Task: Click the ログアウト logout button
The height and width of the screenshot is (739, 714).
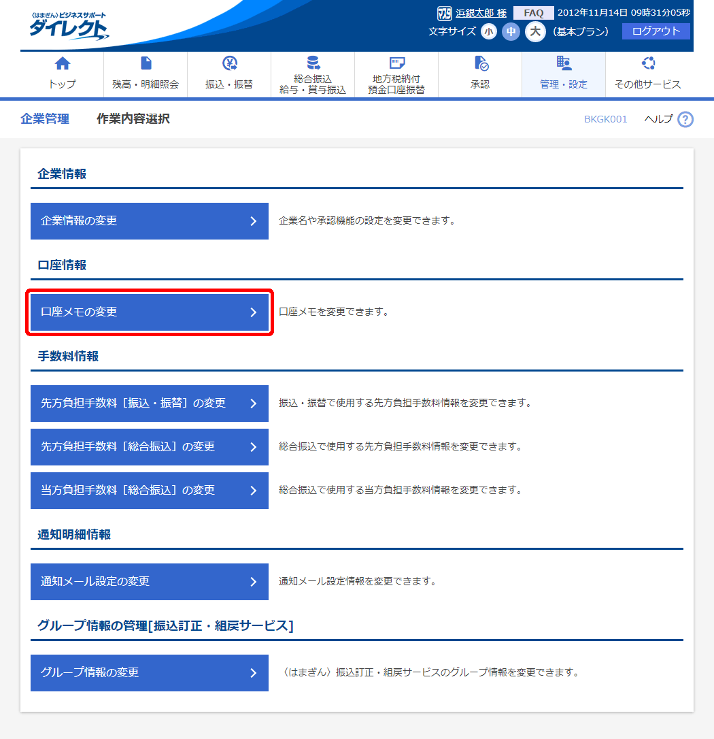Action: (x=656, y=31)
